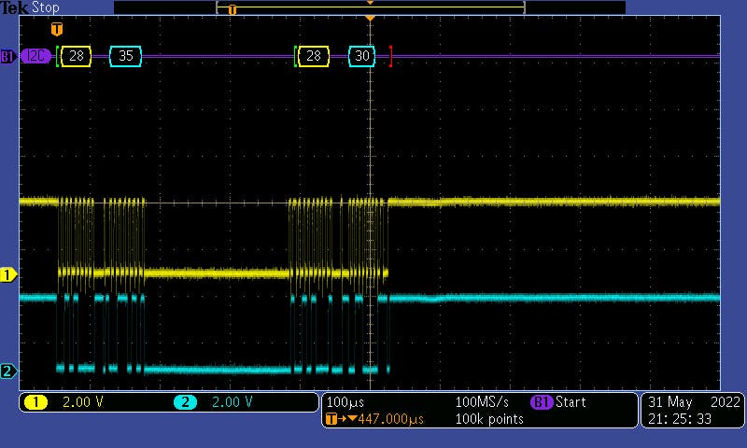Screen dimensions: 747x448
Task: Click the channel 2 ground marker
Action: pos(8,371)
